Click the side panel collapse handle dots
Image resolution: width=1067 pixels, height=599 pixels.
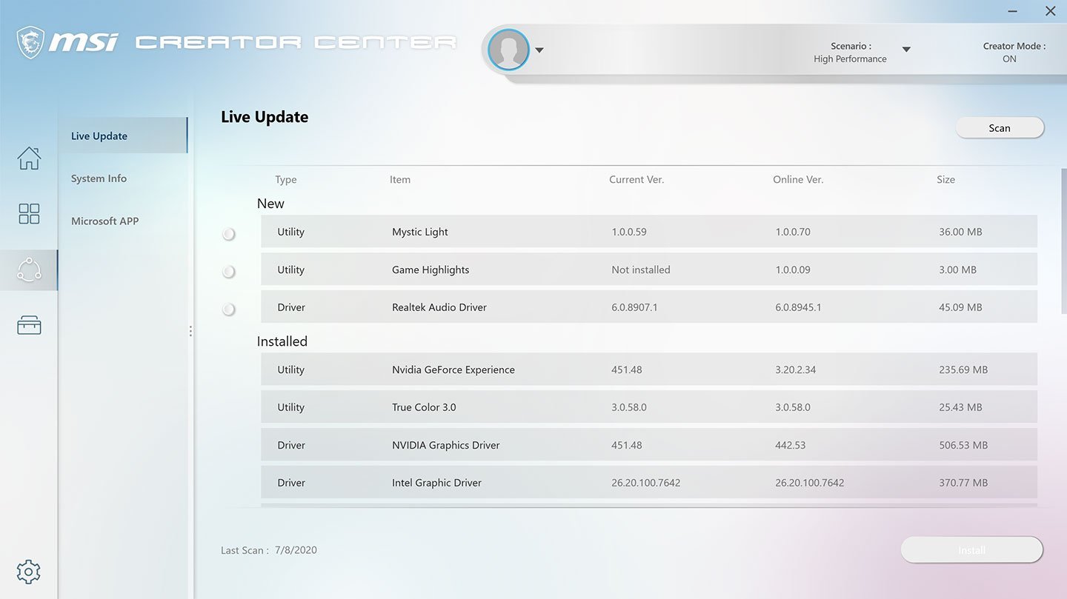click(190, 331)
